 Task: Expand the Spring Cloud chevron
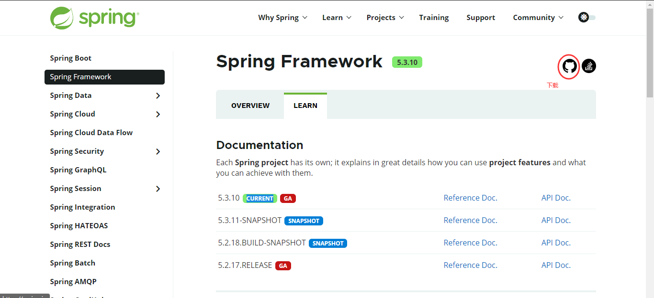(158, 114)
